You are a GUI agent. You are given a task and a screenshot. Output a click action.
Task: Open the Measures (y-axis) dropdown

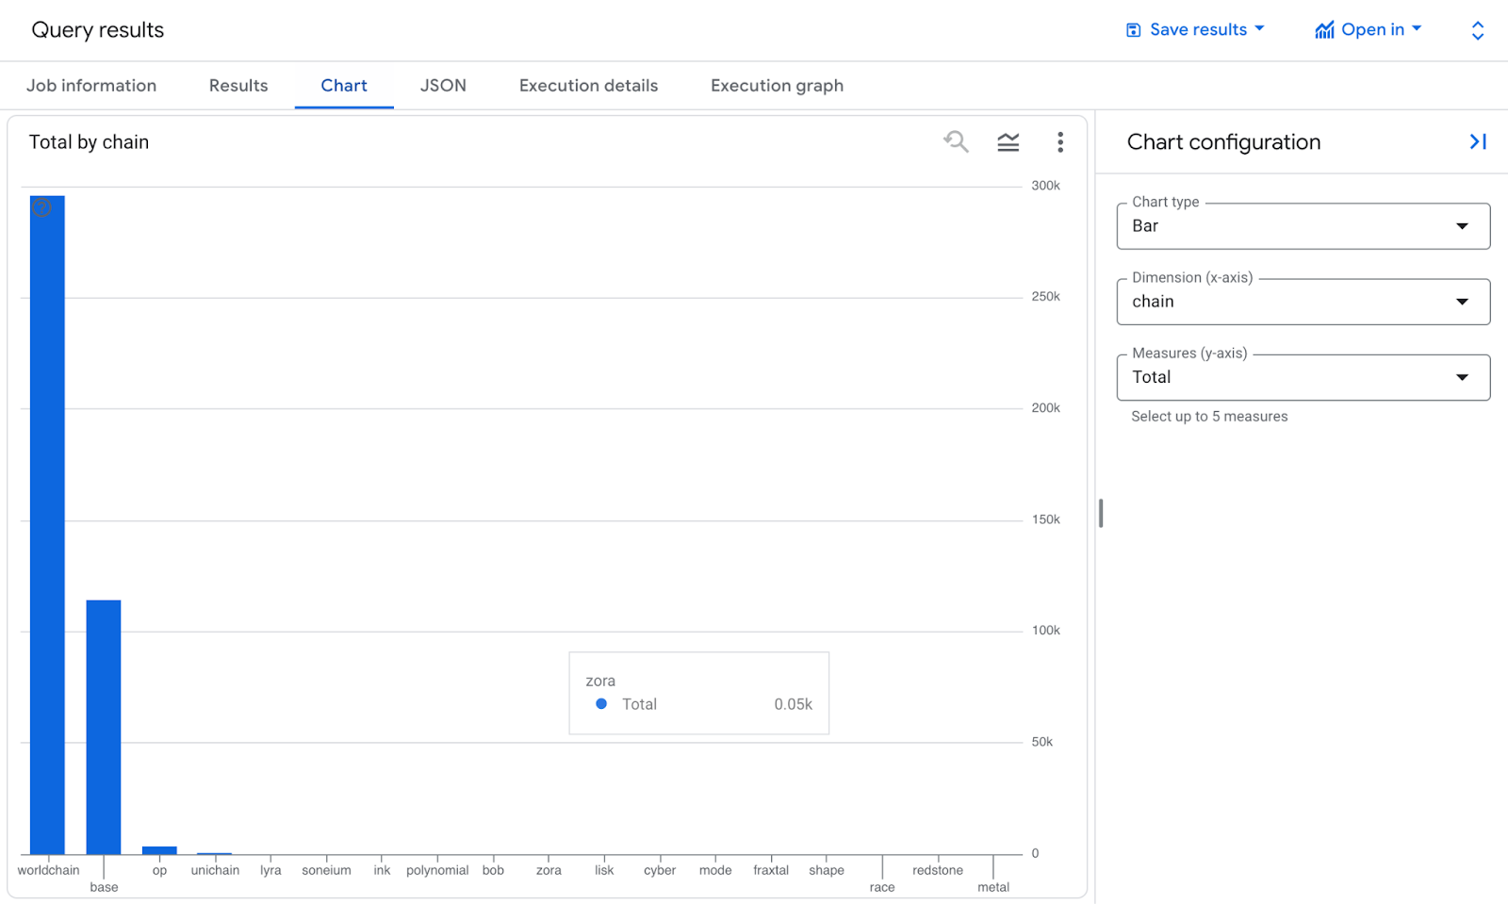1303,377
